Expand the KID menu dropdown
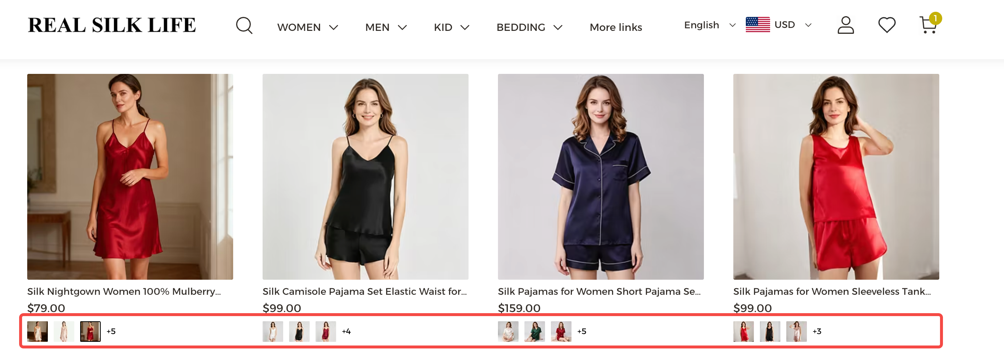This screenshot has width=1004, height=358. (x=451, y=27)
